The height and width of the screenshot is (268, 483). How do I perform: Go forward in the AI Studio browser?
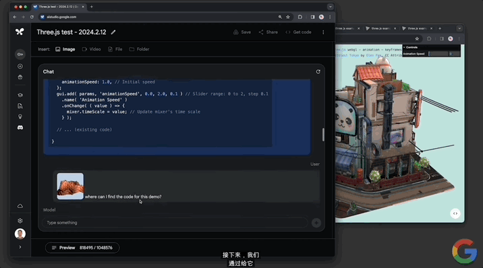click(x=23, y=17)
